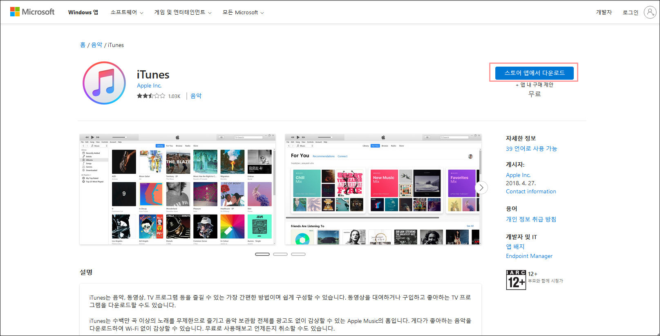This screenshot has width=660, height=336.
Task: Open 39 언어로 사용 가능 link
Action: tap(531, 149)
